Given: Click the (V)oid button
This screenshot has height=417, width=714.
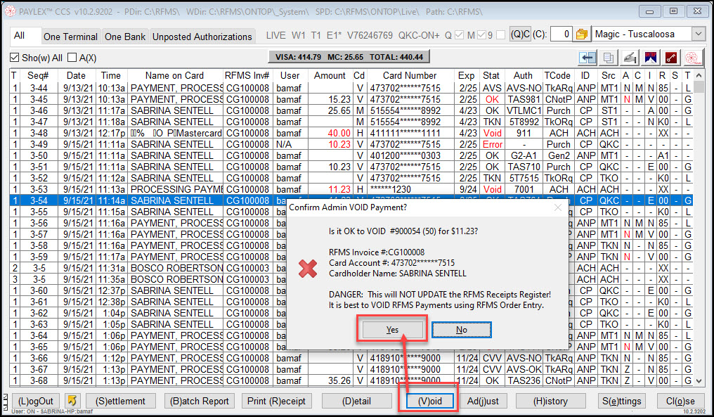Looking at the screenshot, I should coord(430,401).
